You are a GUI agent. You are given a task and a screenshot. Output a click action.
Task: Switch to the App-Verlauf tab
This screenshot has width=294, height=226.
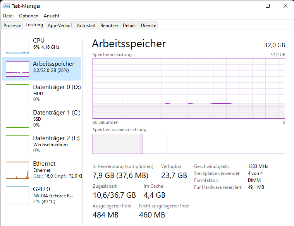60,26
